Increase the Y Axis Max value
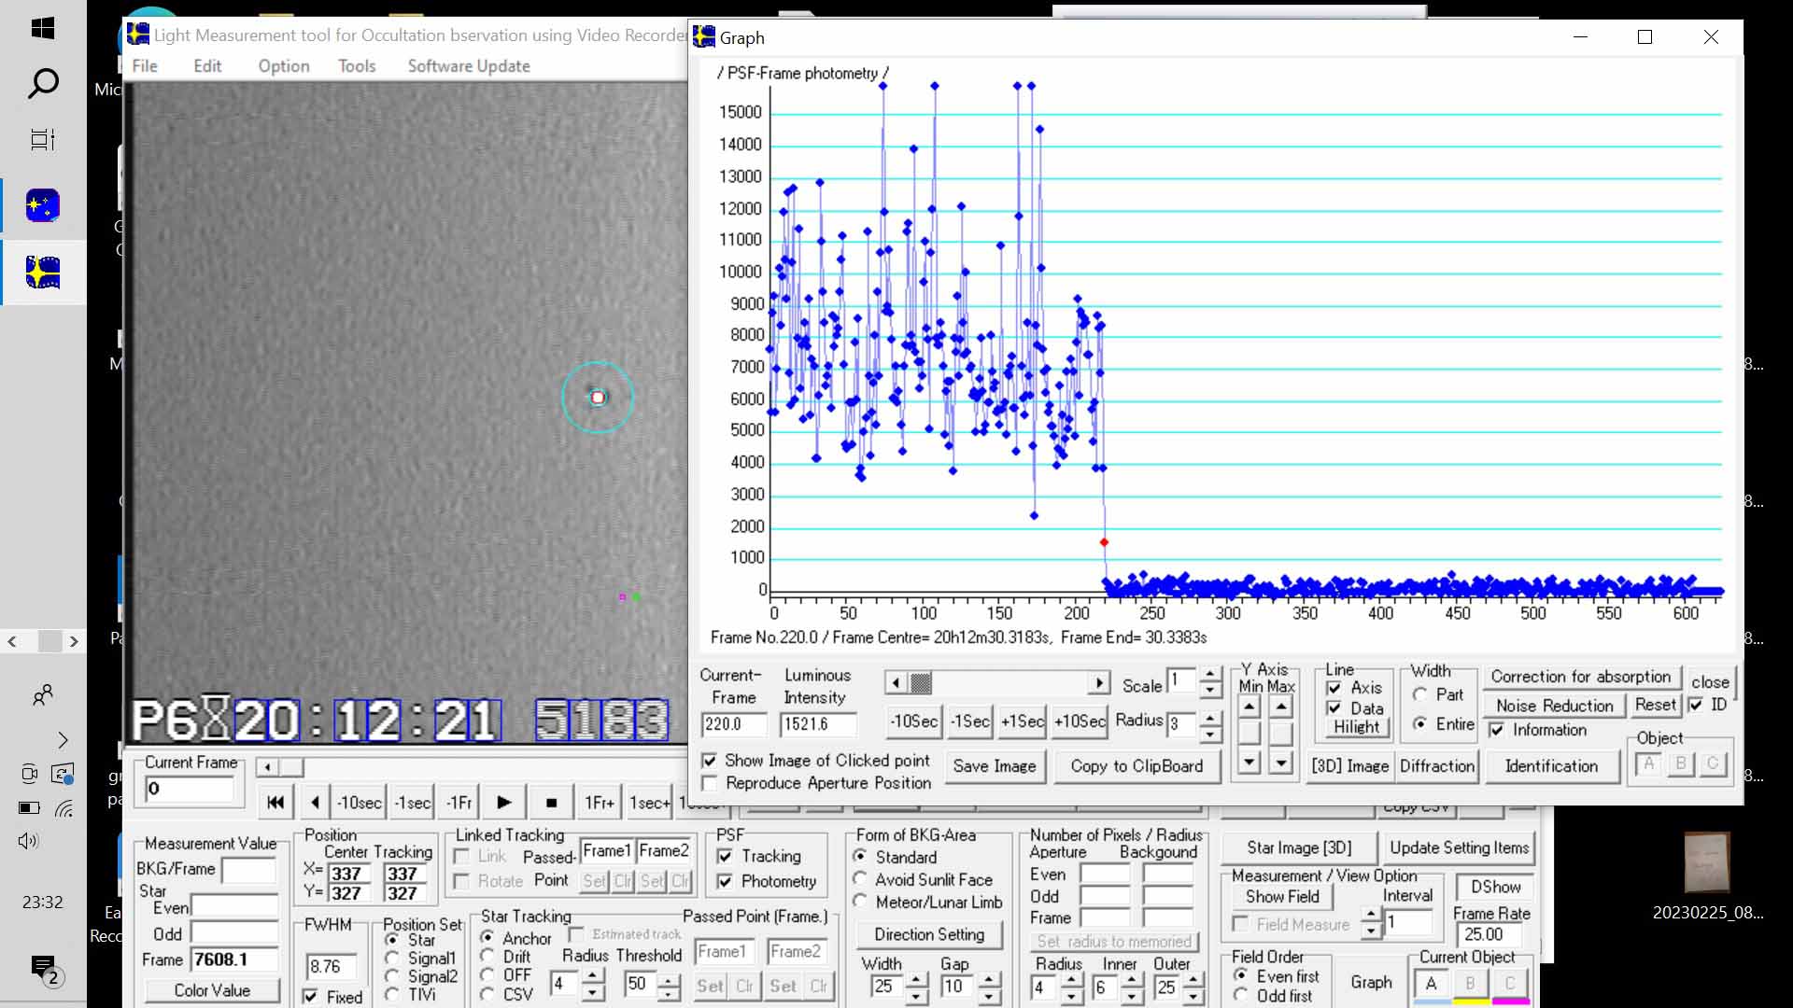Screen dimensions: 1793x1008 (1281, 707)
